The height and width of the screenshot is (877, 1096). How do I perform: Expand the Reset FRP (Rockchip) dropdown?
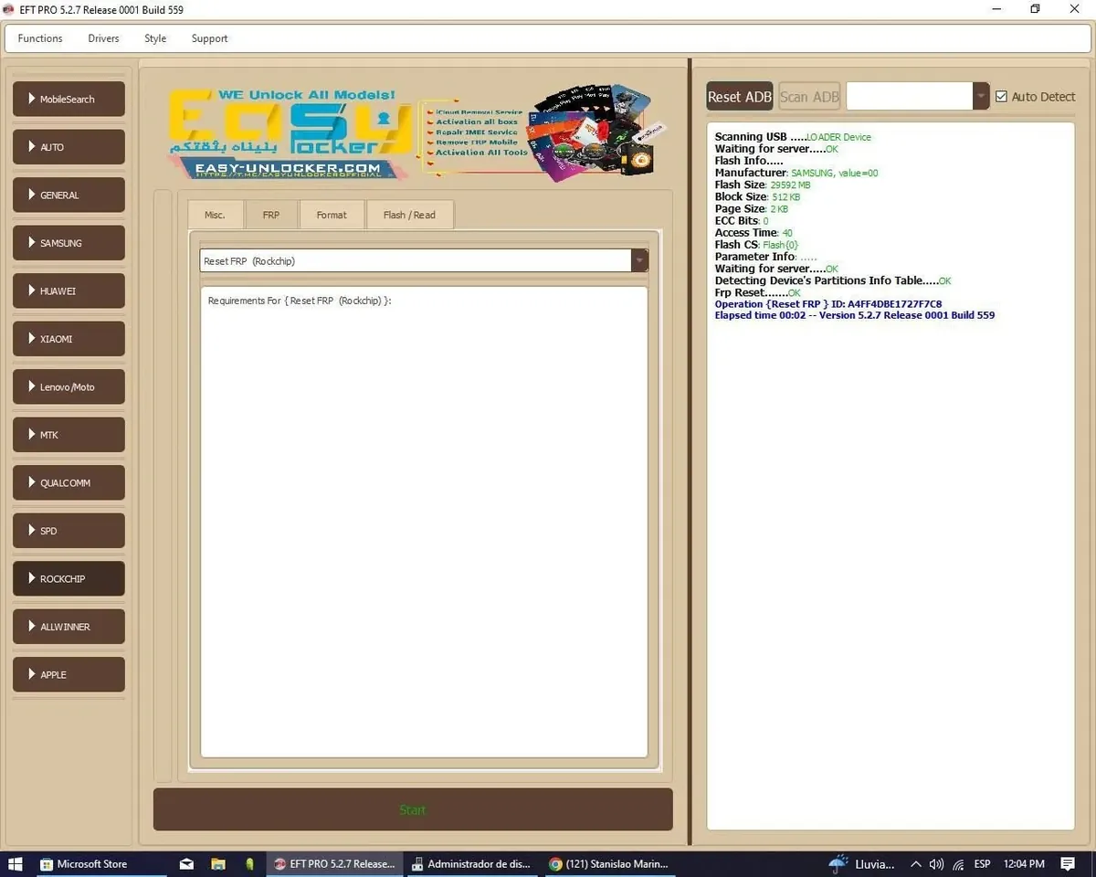[x=639, y=260]
